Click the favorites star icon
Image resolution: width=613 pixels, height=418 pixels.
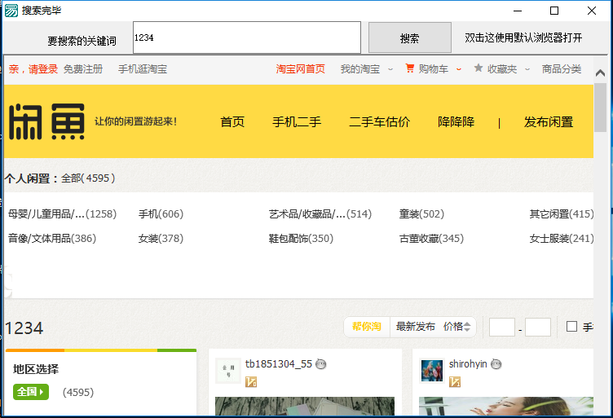(x=478, y=69)
